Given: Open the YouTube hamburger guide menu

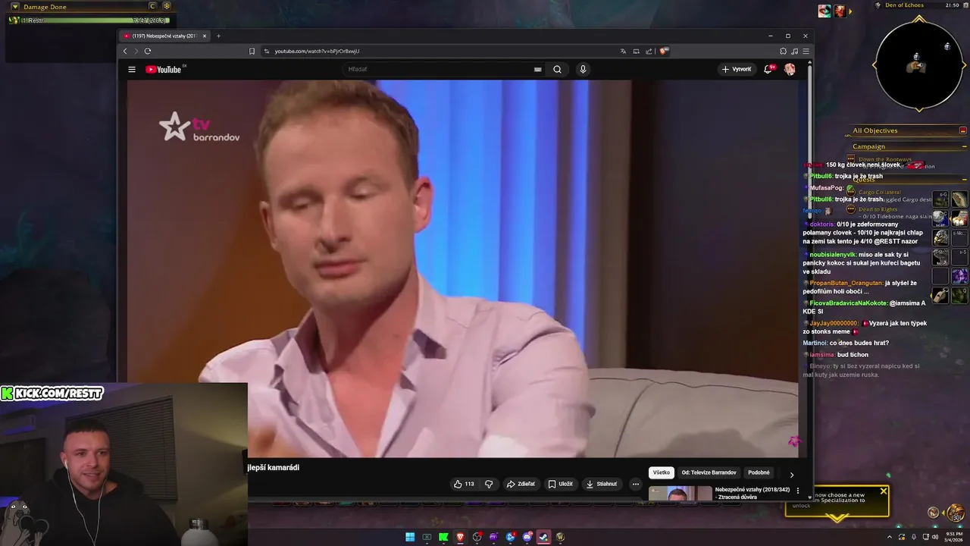Looking at the screenshot, I should (132, 69).
